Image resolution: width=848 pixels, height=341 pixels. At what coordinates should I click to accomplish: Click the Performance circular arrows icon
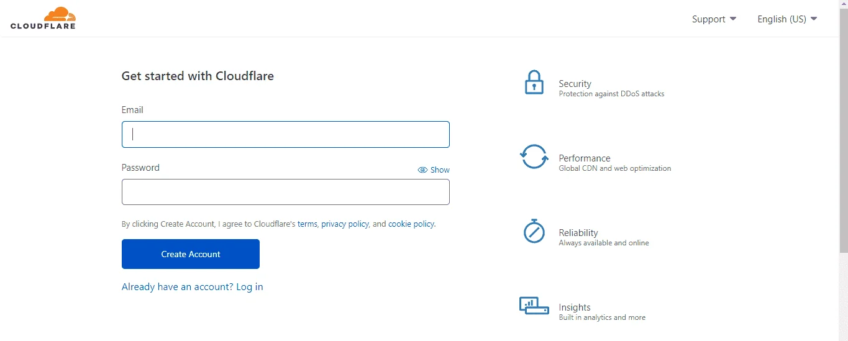pos(534,157)
